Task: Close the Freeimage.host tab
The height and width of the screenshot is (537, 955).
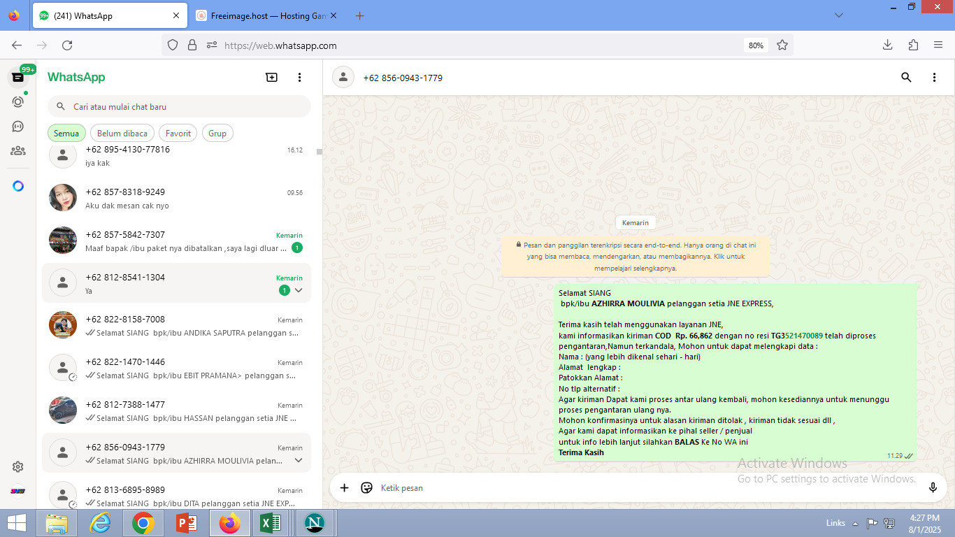Action: pos(333,16)
